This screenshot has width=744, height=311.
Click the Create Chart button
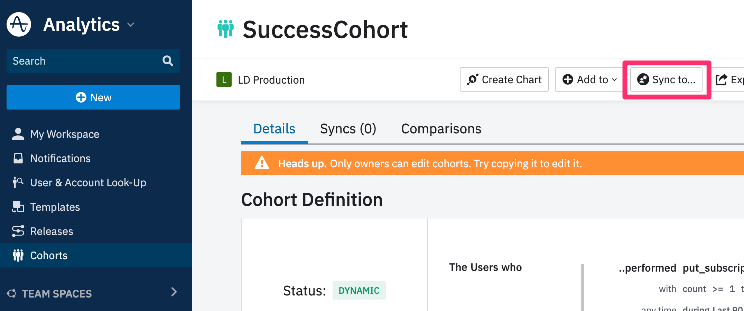tap(504, 79)
